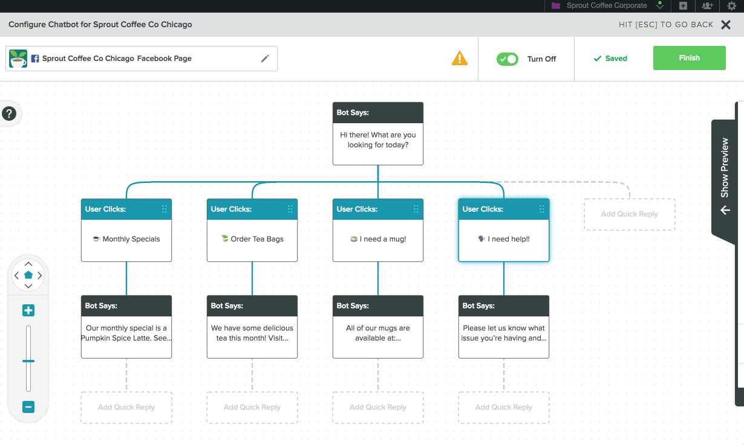This screenshot has height=445, width=744.
Task: Select the Monthly Specials user click card
Action: [126, 230]
